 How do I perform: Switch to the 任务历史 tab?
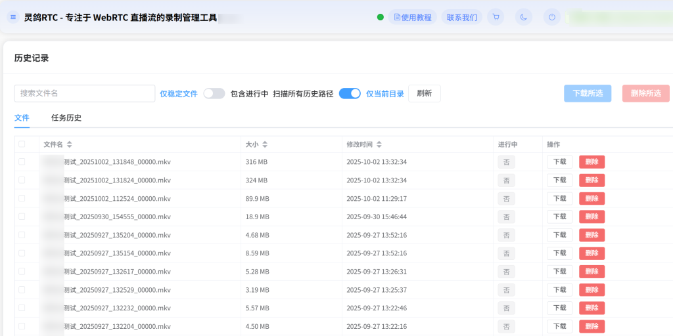[x=66, y=118]
